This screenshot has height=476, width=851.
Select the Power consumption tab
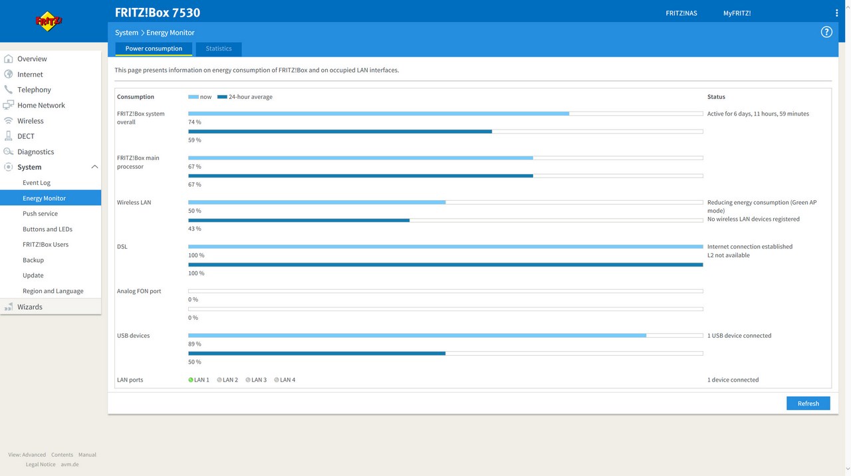click(154, 49)
